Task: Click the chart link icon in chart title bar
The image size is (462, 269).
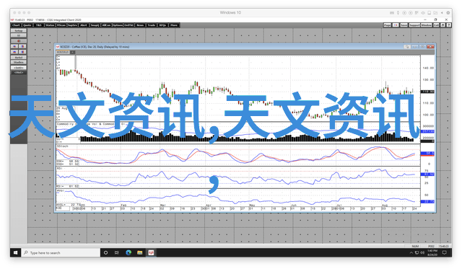Action: coord(407,47)
